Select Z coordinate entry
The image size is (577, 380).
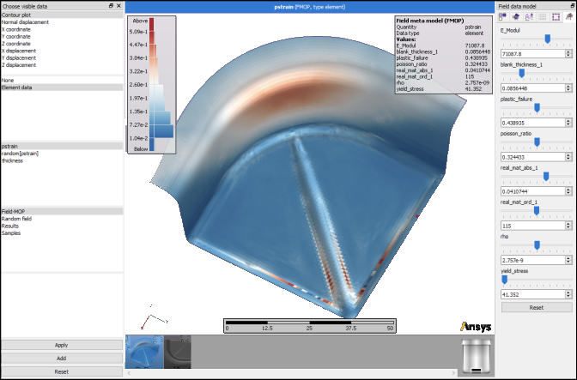62,44
